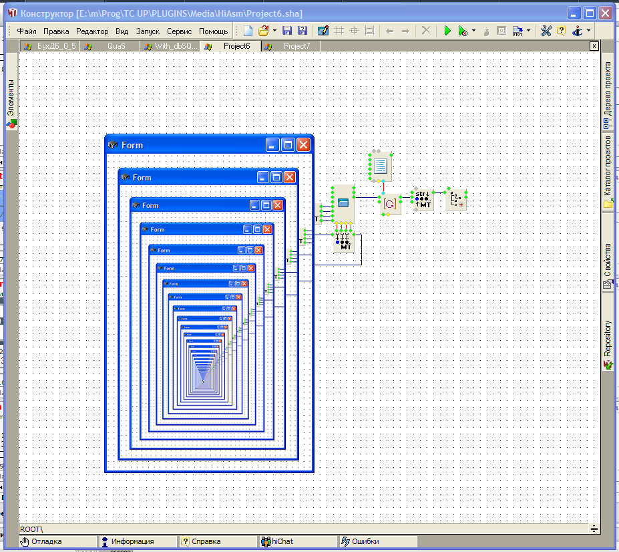Select the loop element with circular arrow
This screenshot has width=619, height=552.
click(390, 204)
